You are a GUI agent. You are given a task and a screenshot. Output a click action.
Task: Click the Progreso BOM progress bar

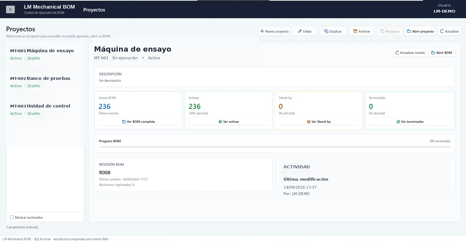point(275,147)
